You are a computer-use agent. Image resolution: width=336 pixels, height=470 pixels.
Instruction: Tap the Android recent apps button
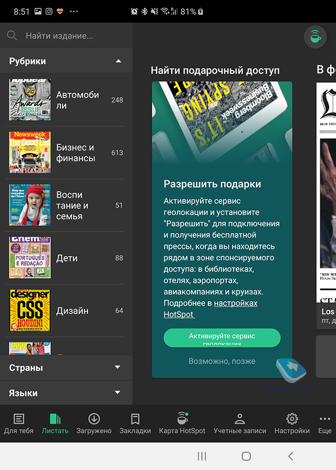(x=202, y=456)
